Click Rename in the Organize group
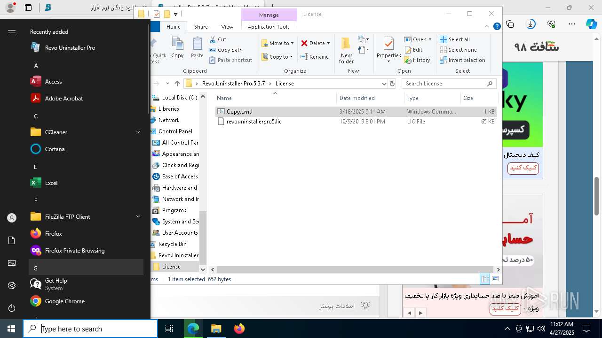The image size is (602, 338). click(315, 57)
